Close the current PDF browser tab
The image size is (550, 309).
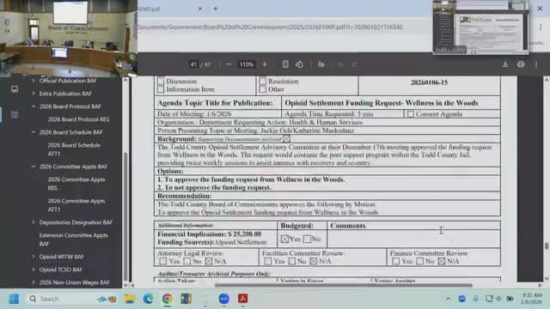200,9
